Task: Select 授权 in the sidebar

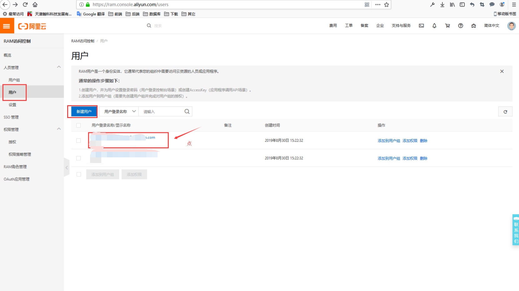Action: click(x=12, y=142)
